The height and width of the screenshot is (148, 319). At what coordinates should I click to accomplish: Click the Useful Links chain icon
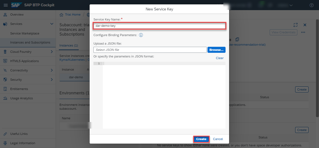[5, 134]
